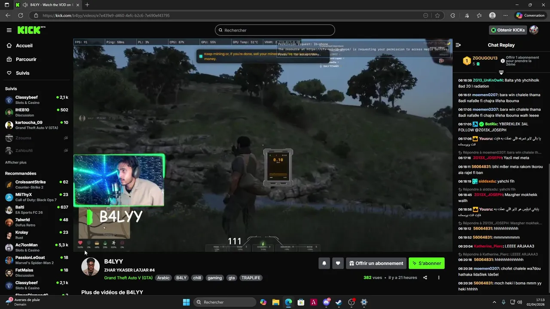Viewport: 550px width, 309px height.
Task: Click Offrir un abonnement gift button
Action: click(x=376, y=264)
